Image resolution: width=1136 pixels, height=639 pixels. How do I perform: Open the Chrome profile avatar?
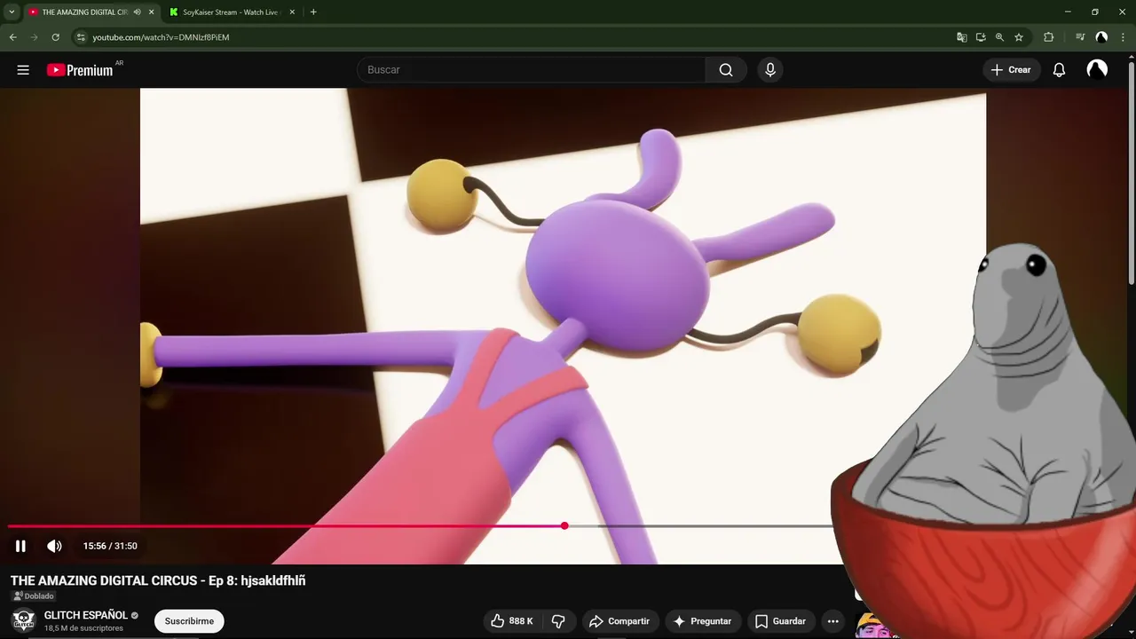tap(1101, 37)
